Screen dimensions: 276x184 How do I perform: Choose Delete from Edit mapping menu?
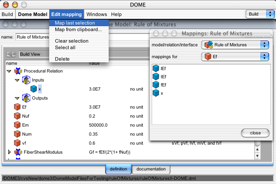pyautogui.click(x=79, y=59)
